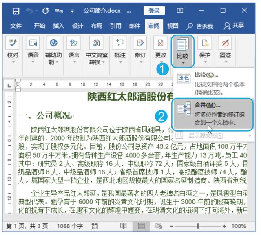Click page indicator 第1页,共3页
The height and width of the screenshot is (236, 261).
(x=27, y=226)
